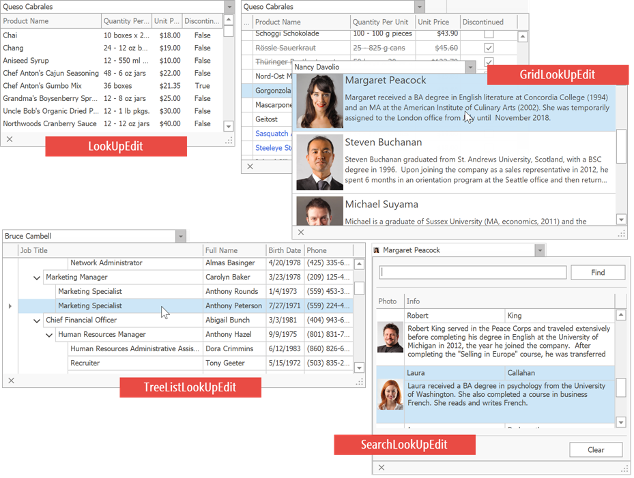Click the row indicator arrow for Anthony Peterson
This screenshot has width=634, height=478.
(10, 306)
